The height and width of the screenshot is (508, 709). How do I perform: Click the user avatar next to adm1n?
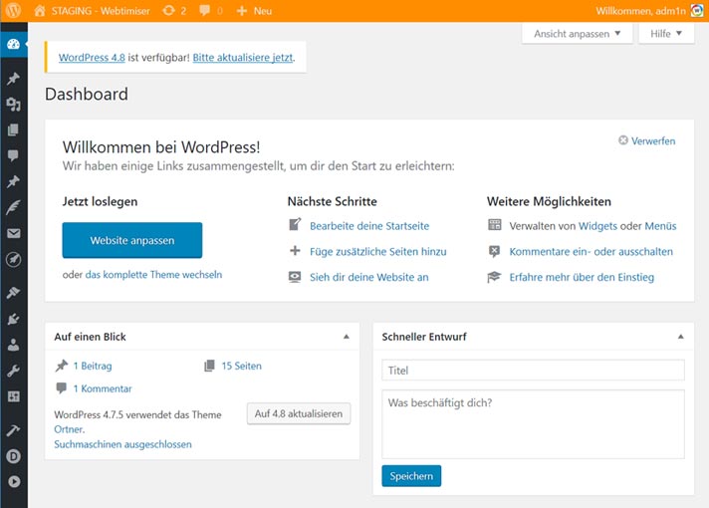click(697, 10)
